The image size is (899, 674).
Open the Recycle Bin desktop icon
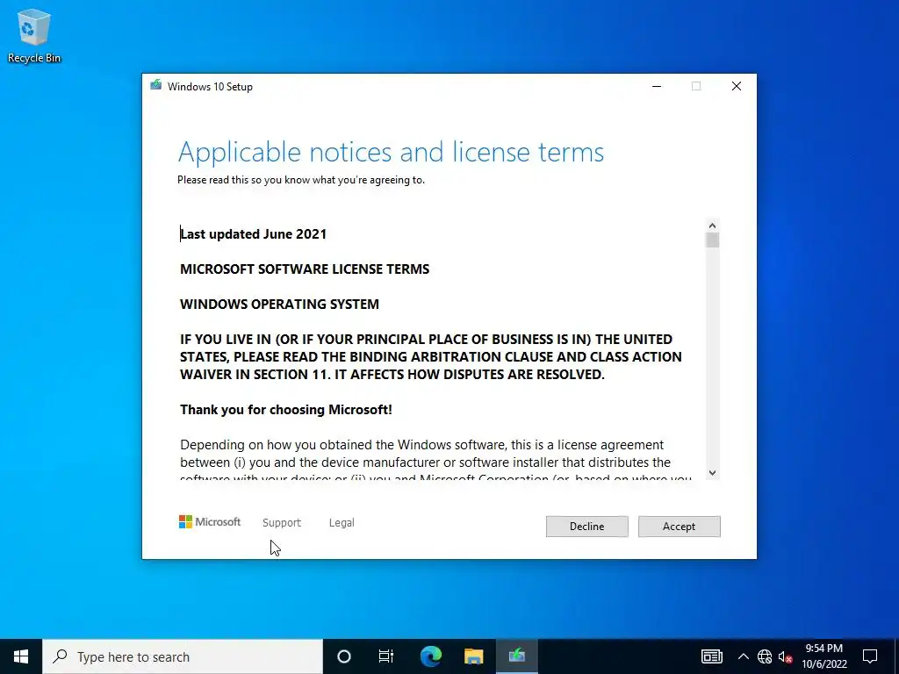[x=34, y=36]
